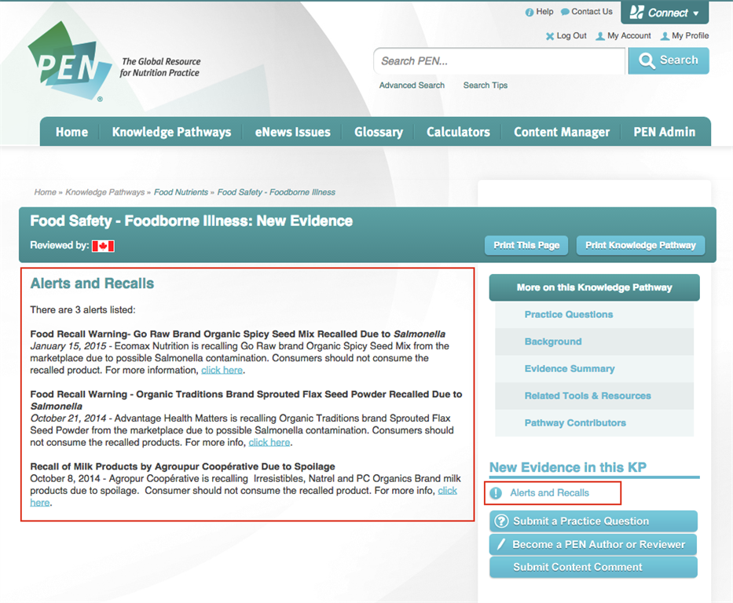Screen dimensions: 733x603
Task: Click the Alerts and Recalls sidebar link
Action: [x=549, y=493]
